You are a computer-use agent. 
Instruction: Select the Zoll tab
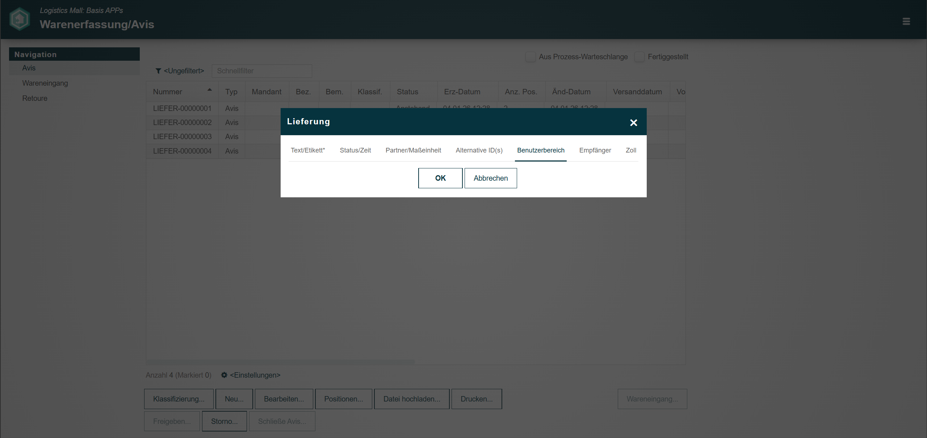click(x=630, y=150)
